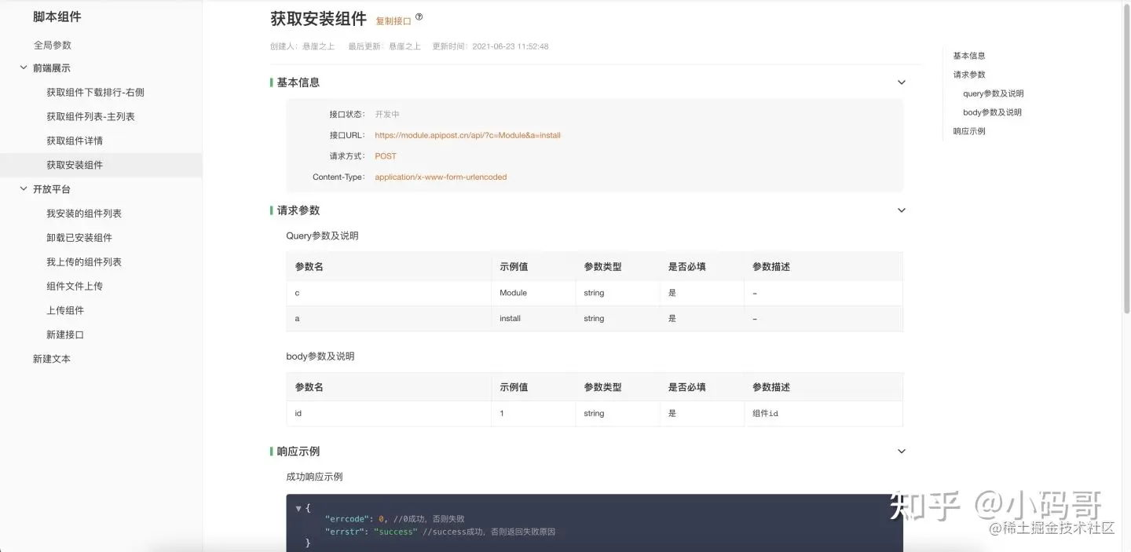Click the body参数及说明 subheading in main content
Screen dimensions: 1131x552
click(x=320, y=356)
